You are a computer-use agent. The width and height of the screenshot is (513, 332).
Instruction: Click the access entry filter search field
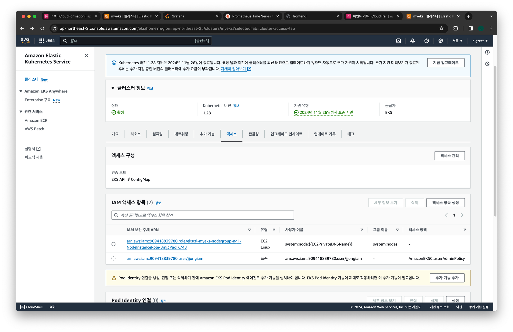tap(203, 215)
